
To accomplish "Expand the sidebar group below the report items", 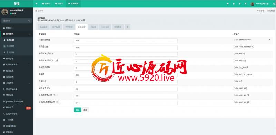I will click(17, 83).
